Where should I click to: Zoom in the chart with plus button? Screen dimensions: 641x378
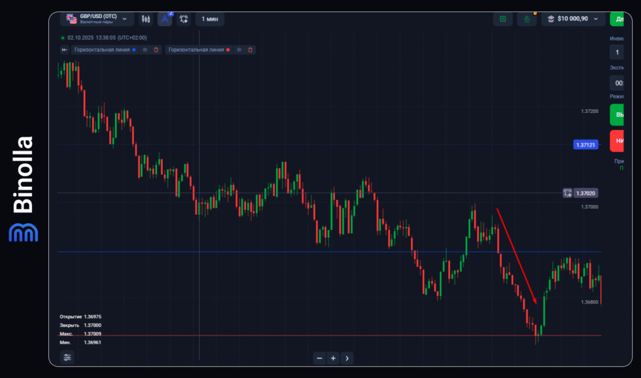pos(333,358)
